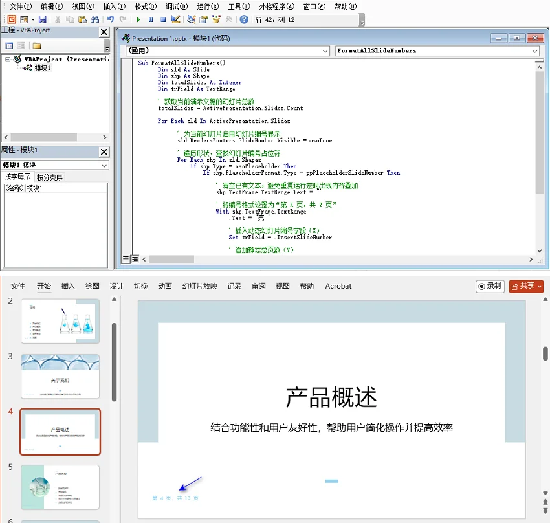Viewport: 550px width, 523px height.
Task: Save the project with the floppy disk icon
Action: tap(43, 19)
